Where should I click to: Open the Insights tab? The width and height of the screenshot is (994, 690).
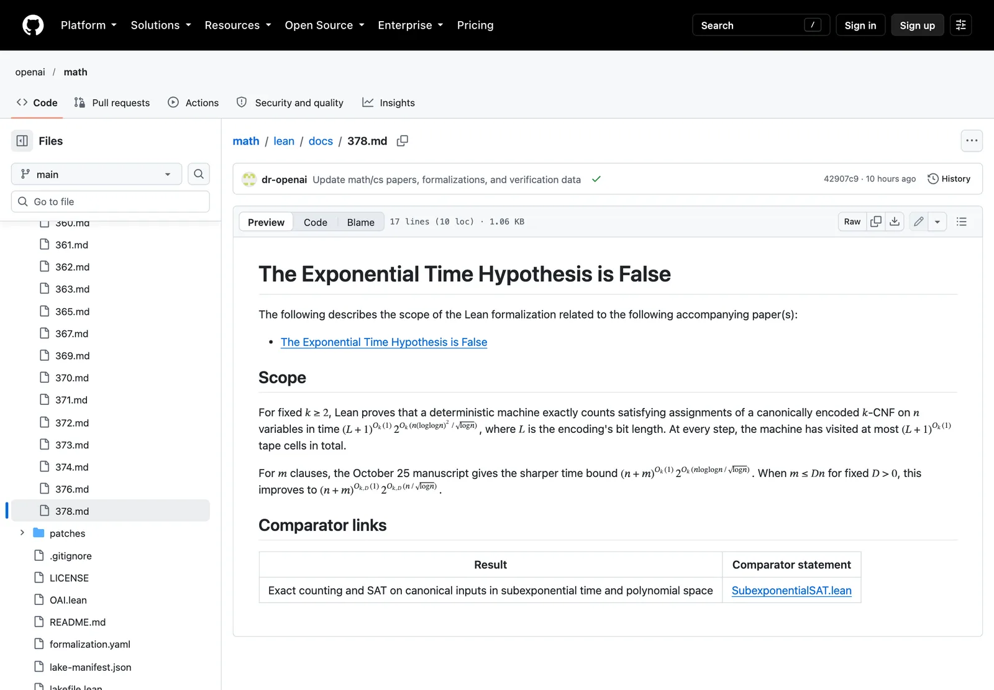[x=389, y=102]
